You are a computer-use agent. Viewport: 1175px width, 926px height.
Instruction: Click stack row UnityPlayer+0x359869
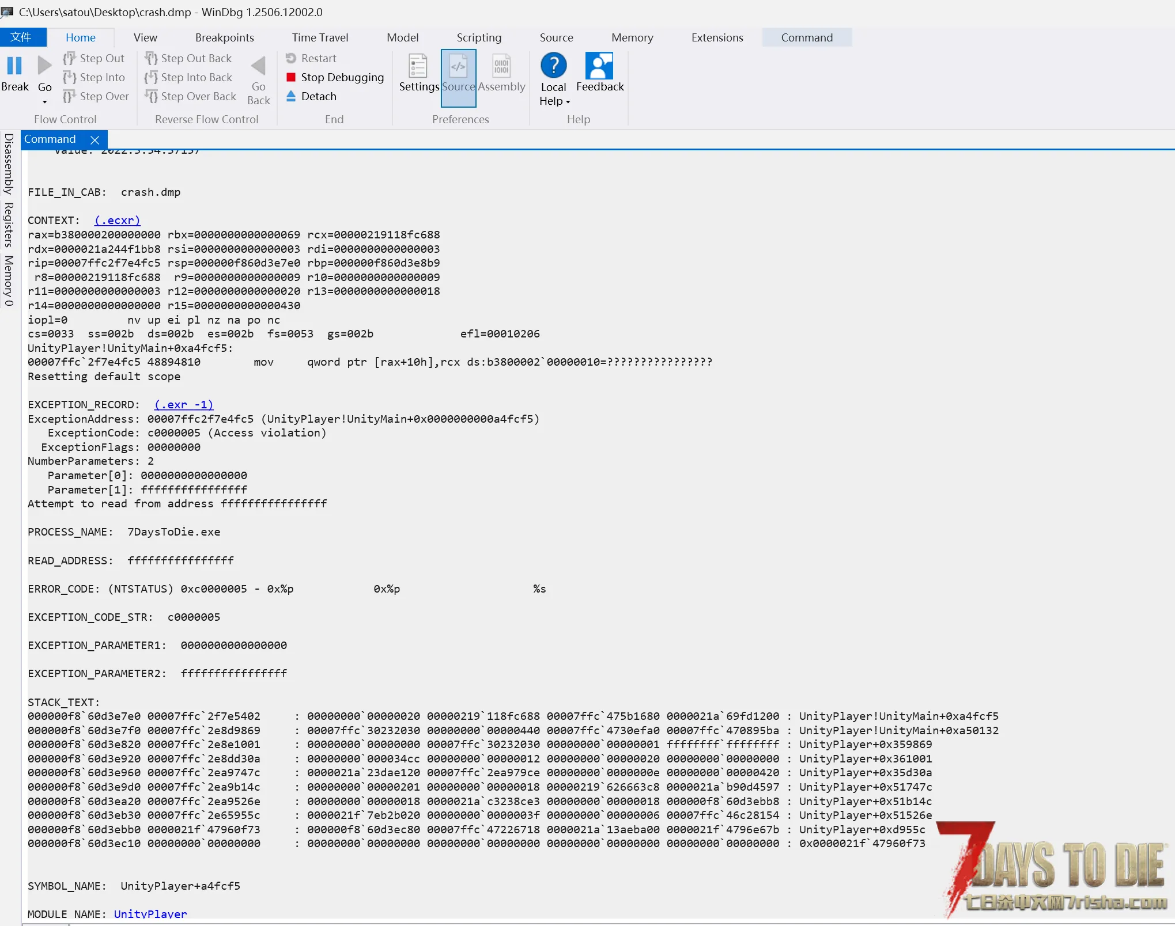pyautogui.click(x=480, y=745)
